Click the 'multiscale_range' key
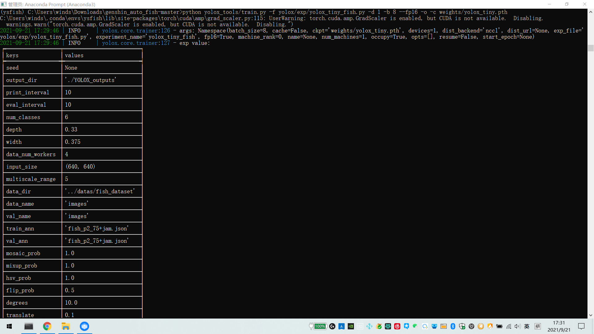The width and height of the screenshot is (594, 334). pyautogui.click(x=31, y=179)
